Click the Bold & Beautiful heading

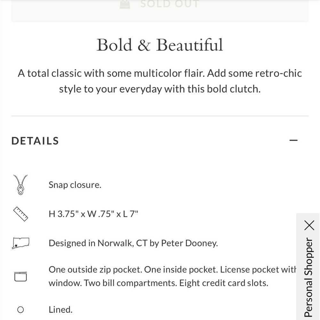160,45
